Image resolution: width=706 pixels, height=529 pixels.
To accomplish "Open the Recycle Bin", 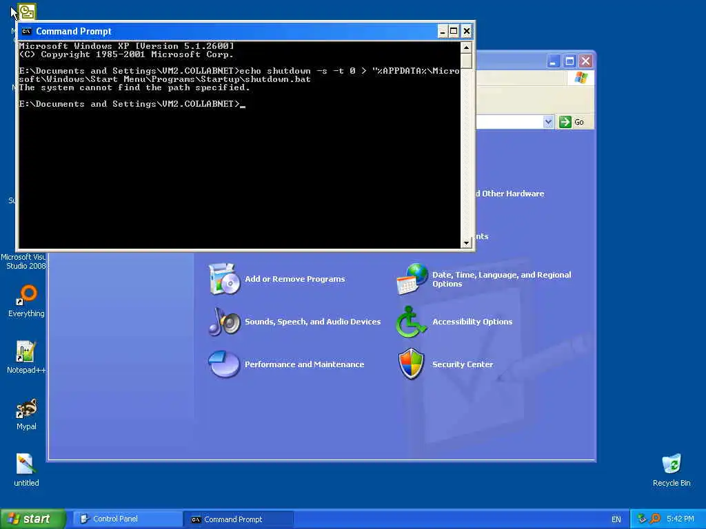I will [672, 470].
